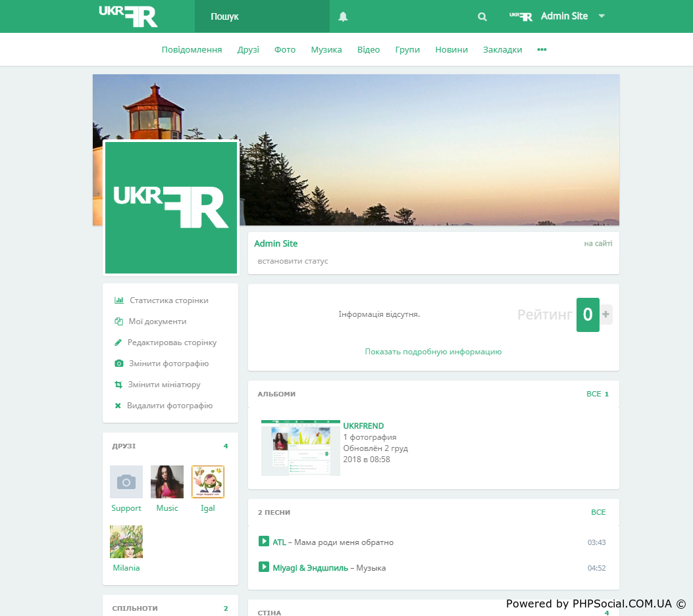Image resolution: width=693 pixels, height=616 pixels.
Task: Click the Змінити фотографію camera option
Action: click(168, 364)
